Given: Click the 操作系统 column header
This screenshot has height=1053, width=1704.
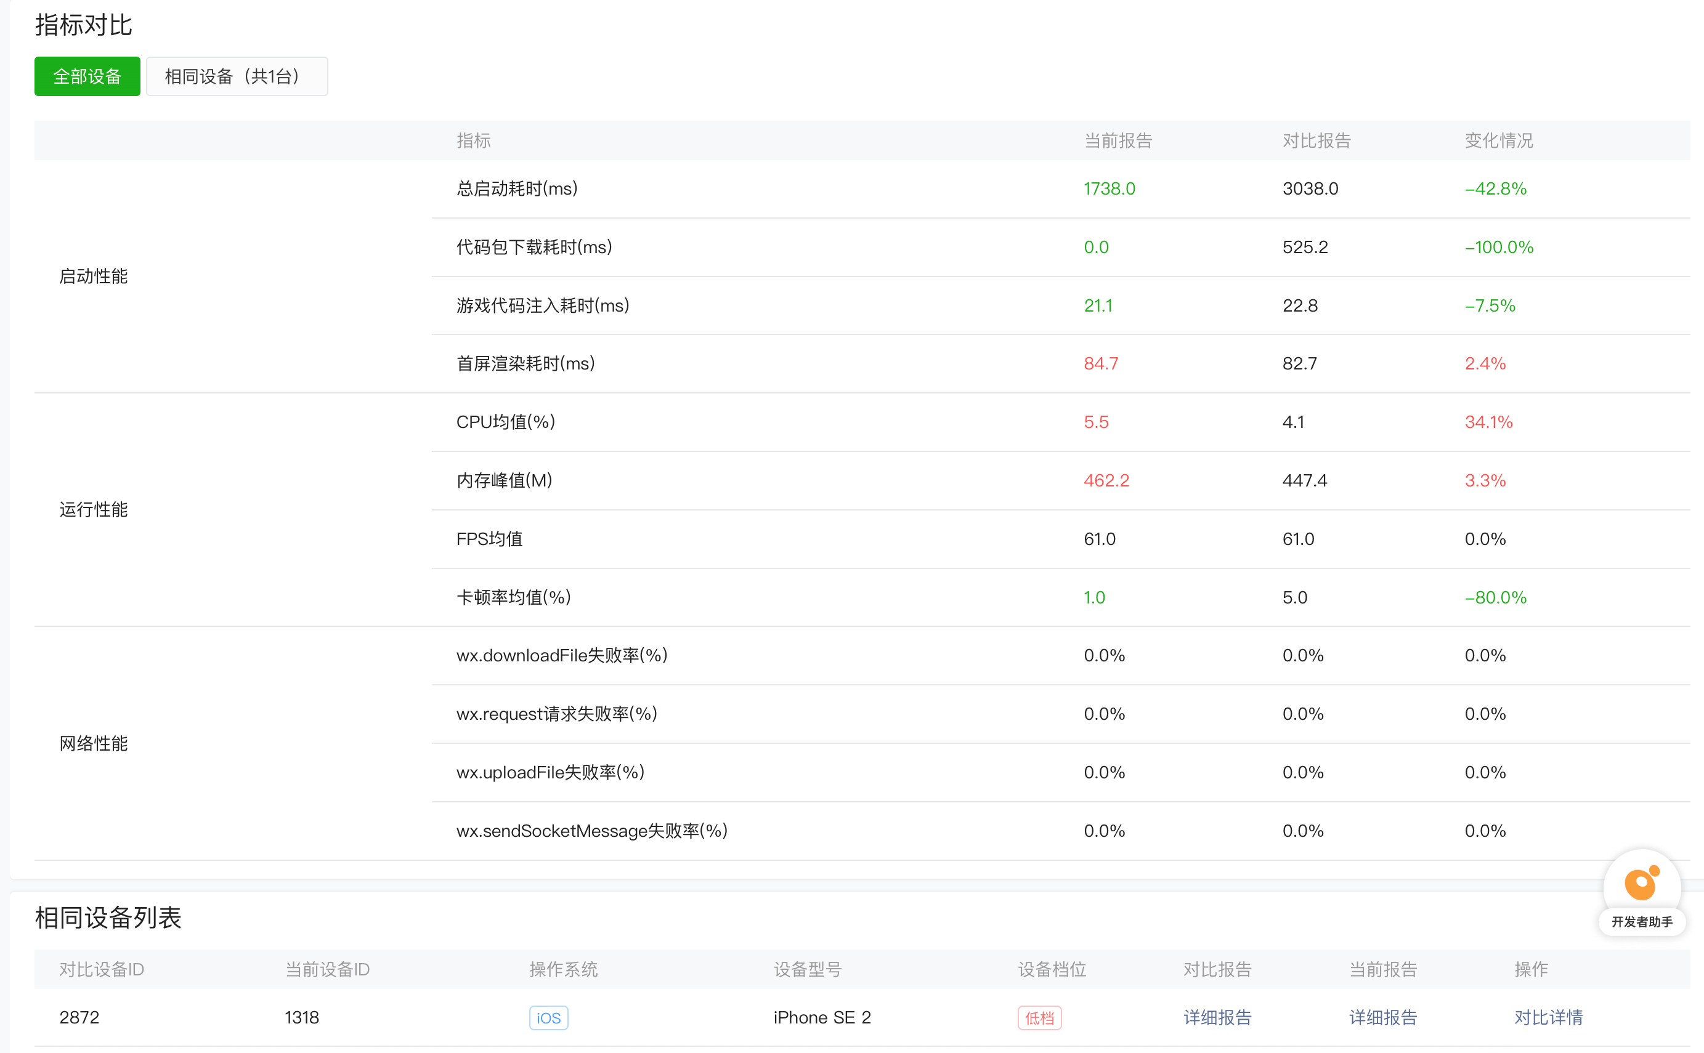Looking at the screenshot, I should (564, 969).
